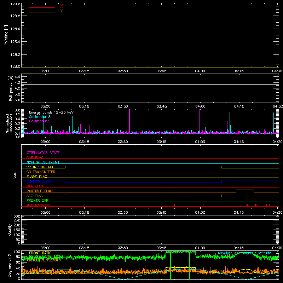Click the white quality trace line near 250
Image resolution: width=283 pixels, height=283 pixels.
150,219
